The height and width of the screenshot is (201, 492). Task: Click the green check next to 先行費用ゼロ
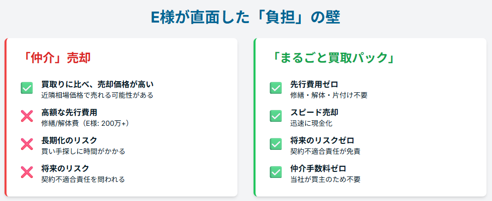point(276,88)
